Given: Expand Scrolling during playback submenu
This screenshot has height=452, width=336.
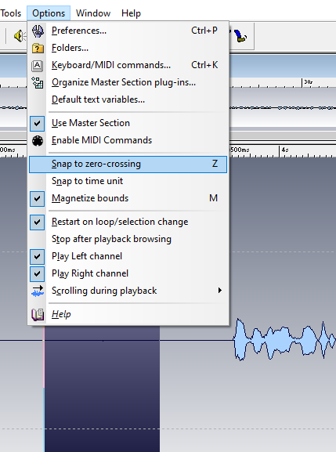Looking at the screenshot, I should (128, 291).
